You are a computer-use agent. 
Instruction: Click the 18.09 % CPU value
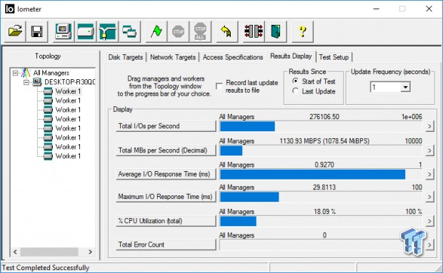pos(324,212)
